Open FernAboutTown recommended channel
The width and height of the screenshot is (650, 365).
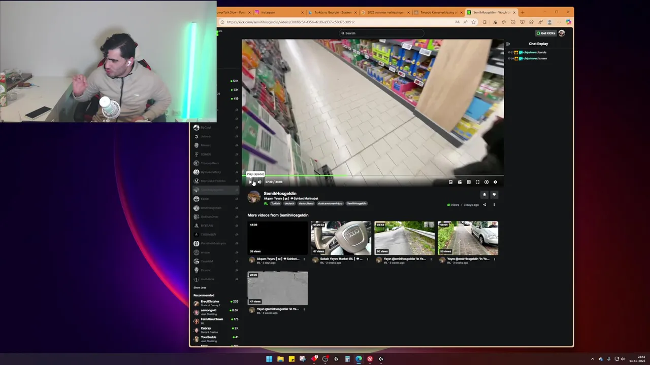[216, 320]
